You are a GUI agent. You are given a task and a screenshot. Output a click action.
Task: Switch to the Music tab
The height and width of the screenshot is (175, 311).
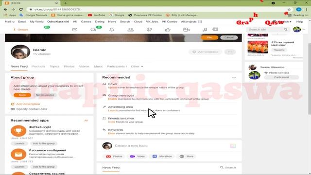[98, 67]
